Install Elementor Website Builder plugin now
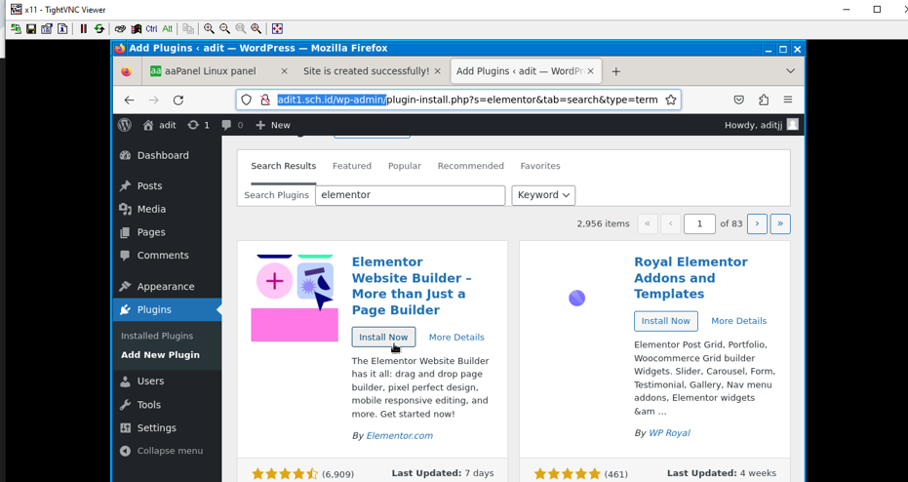 click(x=383, y=338)
